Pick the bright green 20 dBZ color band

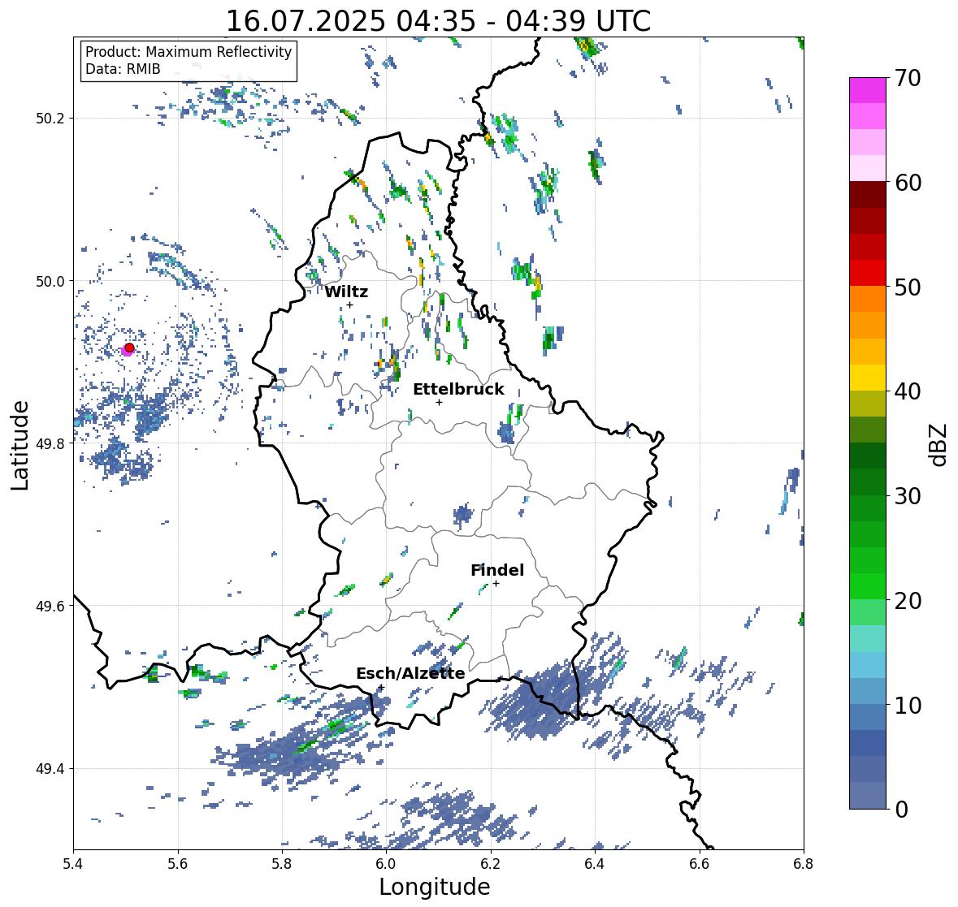(867, 586)
